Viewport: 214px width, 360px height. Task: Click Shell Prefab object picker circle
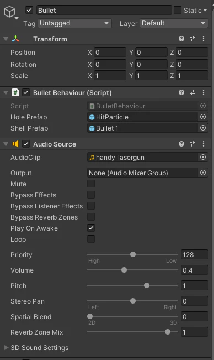pos(203,128)
